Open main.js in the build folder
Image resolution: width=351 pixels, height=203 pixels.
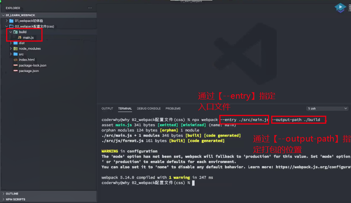point(28,38)
